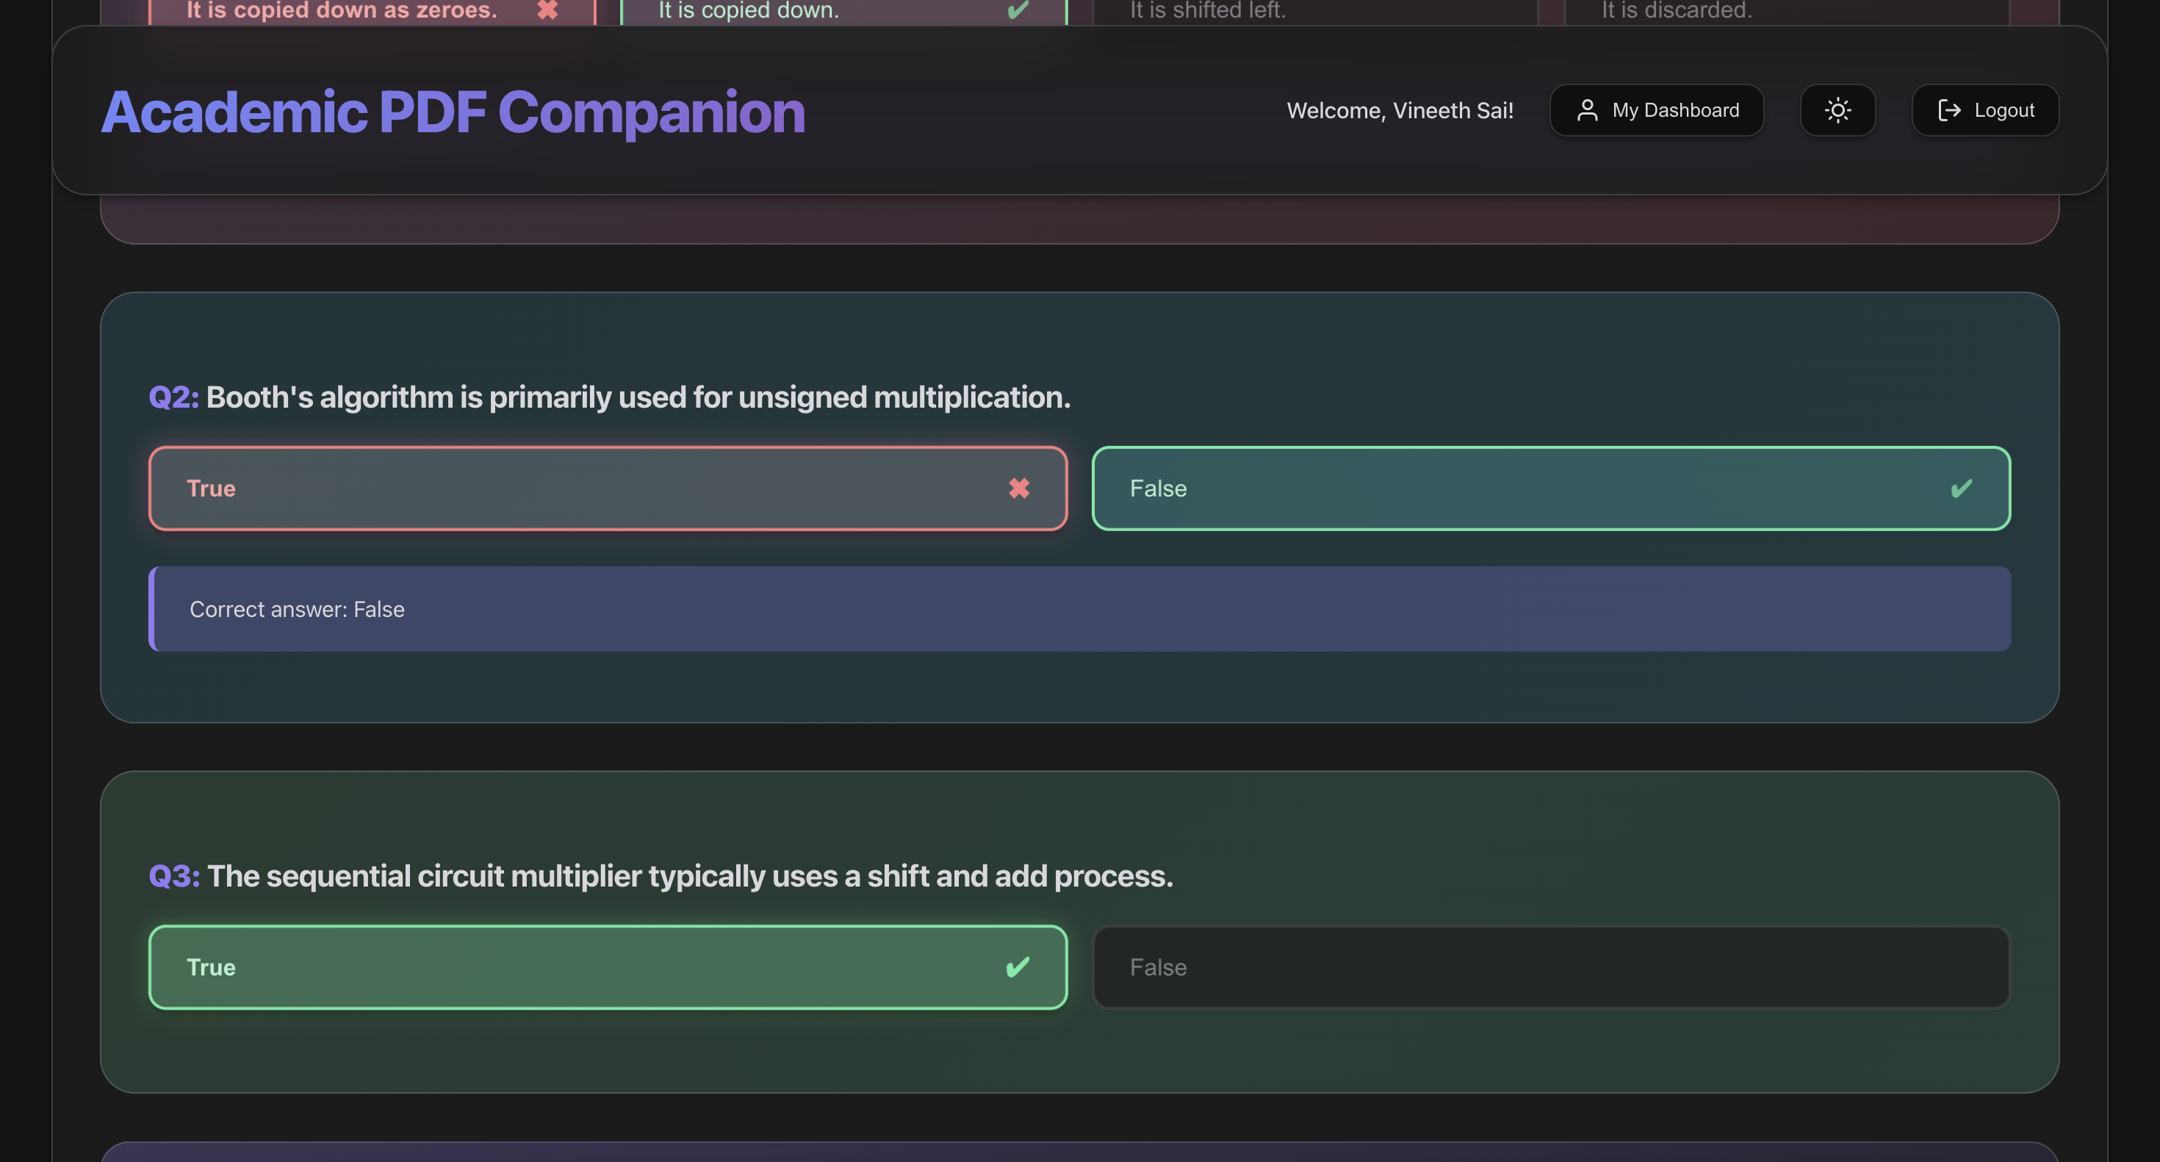Click checkmark on 'It is copied down' option
Viewport: 2160px width, 1162px height.
pos(1018,10)
